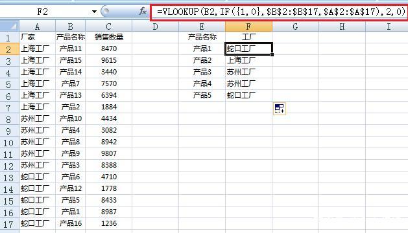Click cell C2 with value 8470

coord(109,49)
